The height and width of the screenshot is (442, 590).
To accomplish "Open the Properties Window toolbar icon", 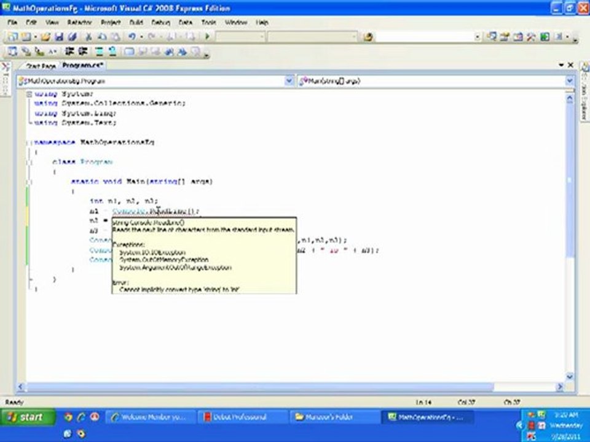I will coord(505,36).
